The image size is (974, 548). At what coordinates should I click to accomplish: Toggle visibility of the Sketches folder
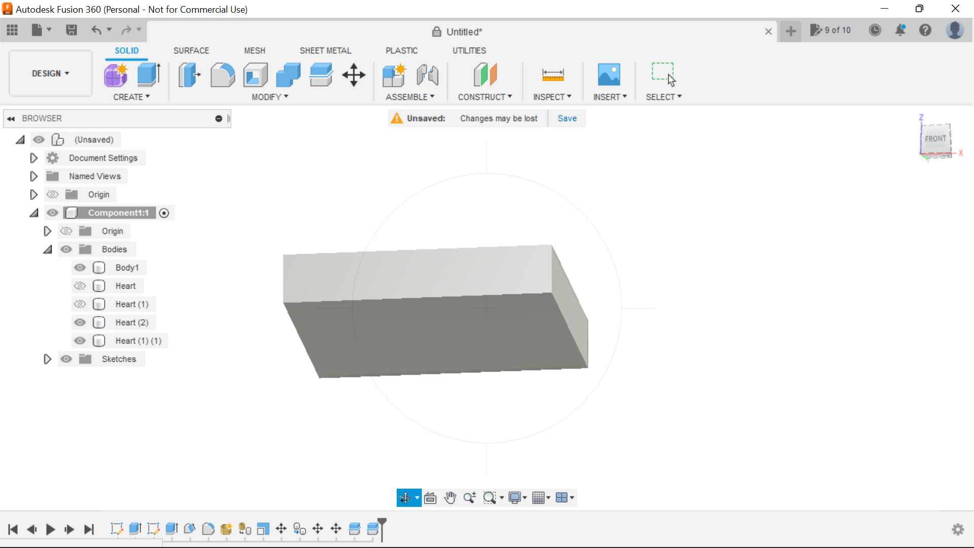coord(66,359)
